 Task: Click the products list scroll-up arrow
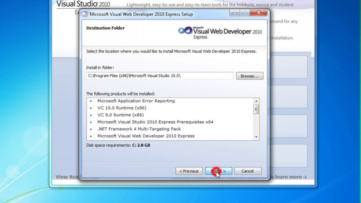pyautogui.click(x=256, y=101)
